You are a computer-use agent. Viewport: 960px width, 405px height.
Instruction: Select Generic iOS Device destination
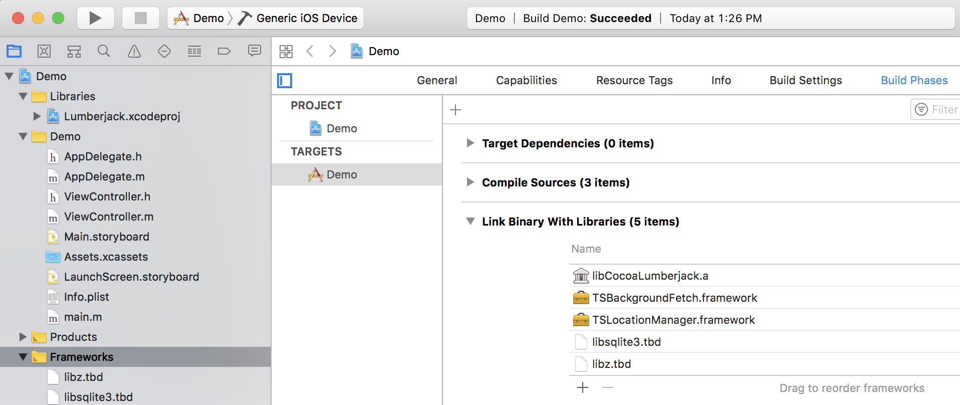click(x=307, y=19)
